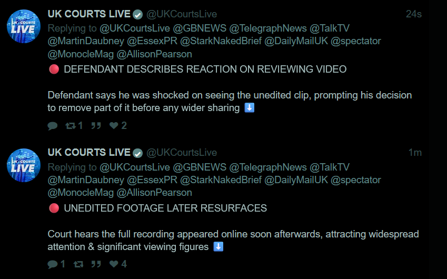The height and width of the screenshot is (279, 447).
Task: Open the @GBNEWS mention in first tweet
Action: pyautogui.click(x=200, y=28)
